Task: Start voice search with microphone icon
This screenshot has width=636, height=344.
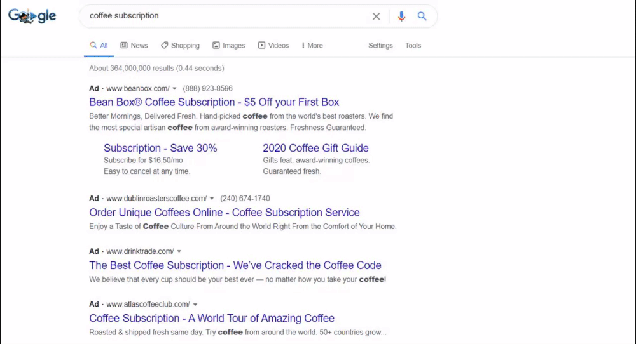Action: (x=401, y=17)
